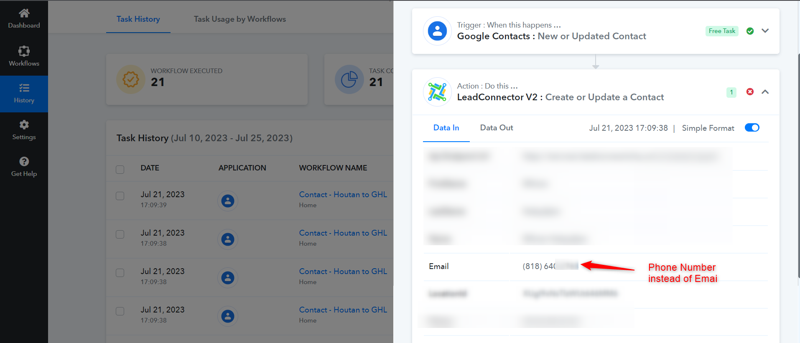800x343 pixels.
Task: Click the LeadConnector V2 action app icon
Action: pyautogui.click(x=437, y=92)
